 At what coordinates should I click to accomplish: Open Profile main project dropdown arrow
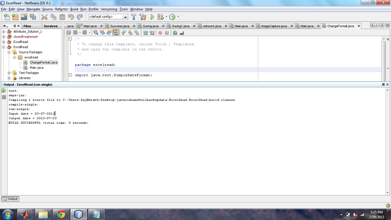[178, 17]
